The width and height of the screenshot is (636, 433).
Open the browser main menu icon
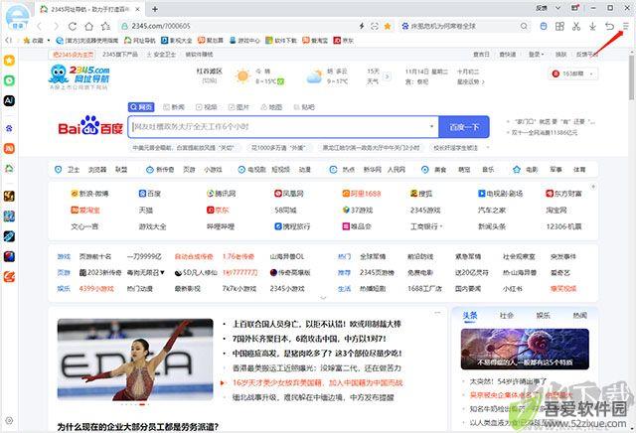point(625,26)
